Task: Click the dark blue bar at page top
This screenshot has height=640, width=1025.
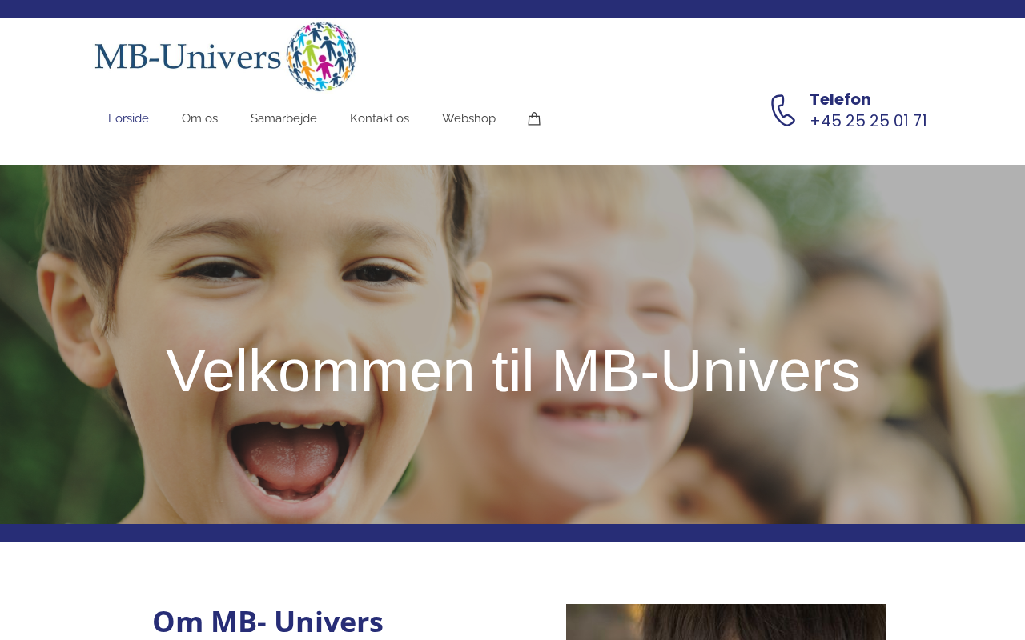Action: (512, 9)
